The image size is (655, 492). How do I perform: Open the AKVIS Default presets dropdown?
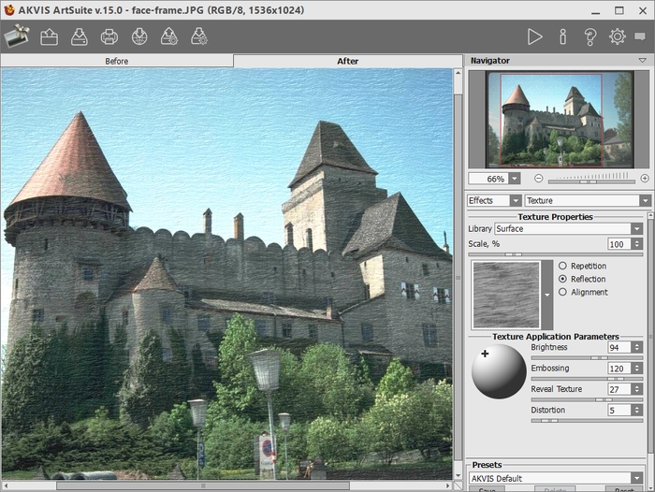coord(636,478)
